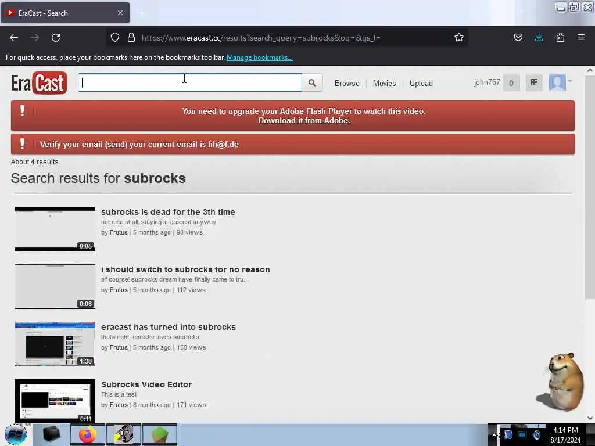This screenshot has height=446, width=595.
Task: Click the Subrocks Video Editor thumbnail
Action: 55,401
